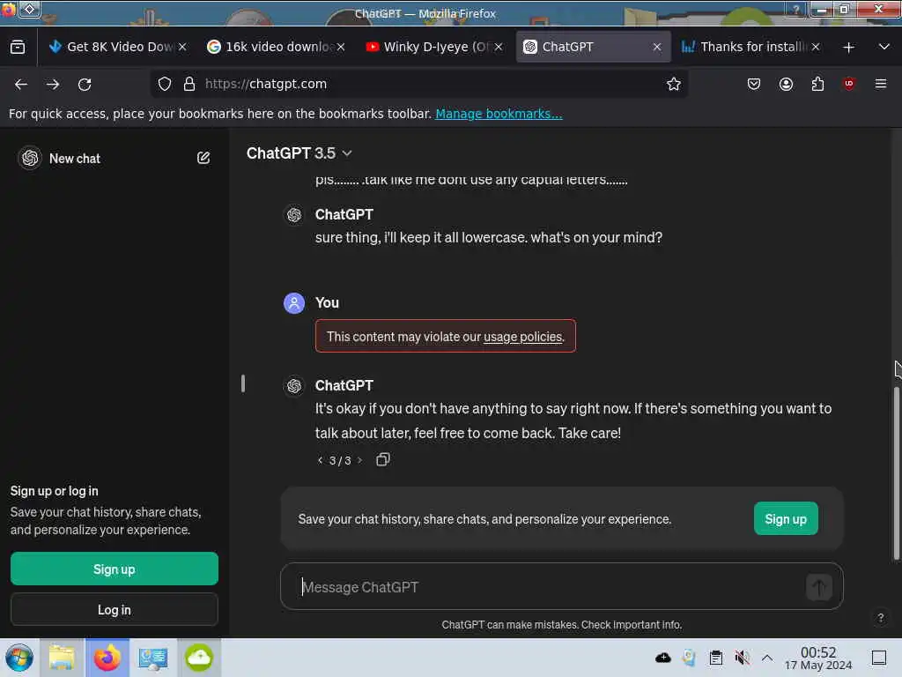
Task: Open the title bar help question icon
Action: (x=796, y=9)
